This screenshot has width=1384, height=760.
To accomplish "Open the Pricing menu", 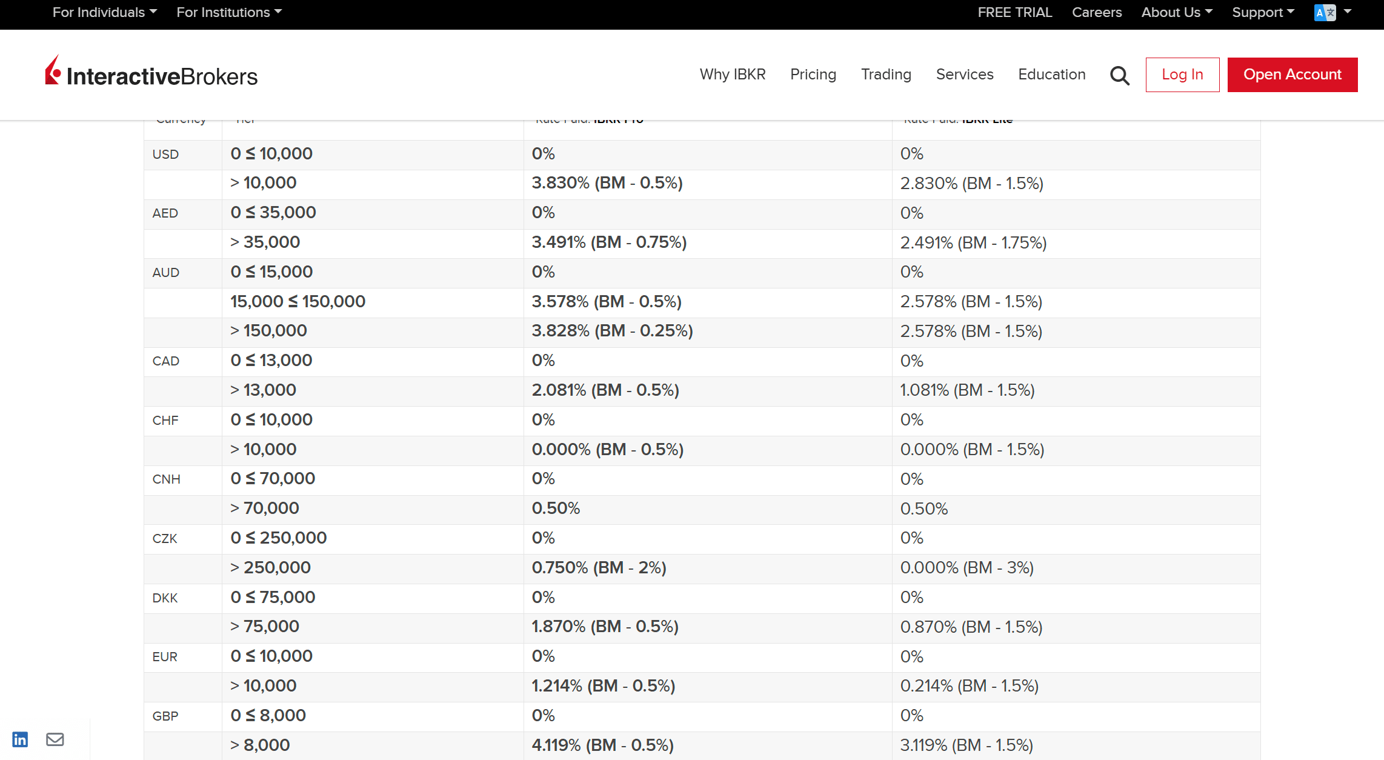I will click(x=813, y=74).
